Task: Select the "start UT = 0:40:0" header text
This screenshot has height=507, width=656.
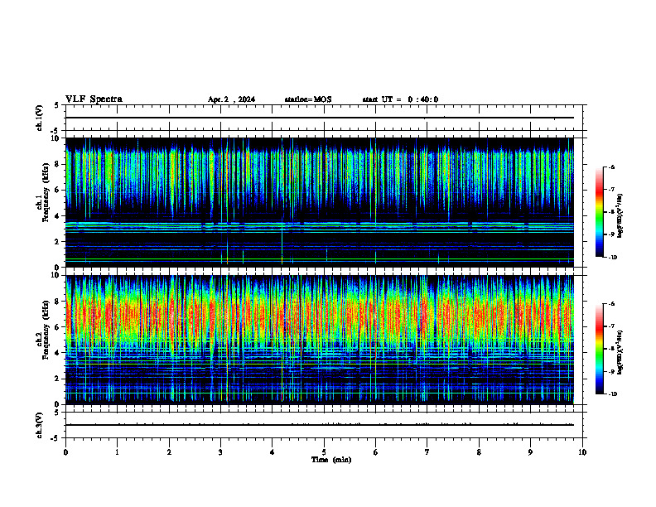Action: coord(400,99)
